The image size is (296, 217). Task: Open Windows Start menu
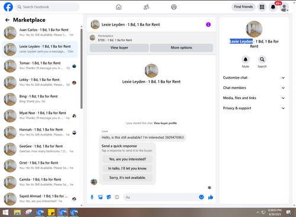click(x=5, y=212)
